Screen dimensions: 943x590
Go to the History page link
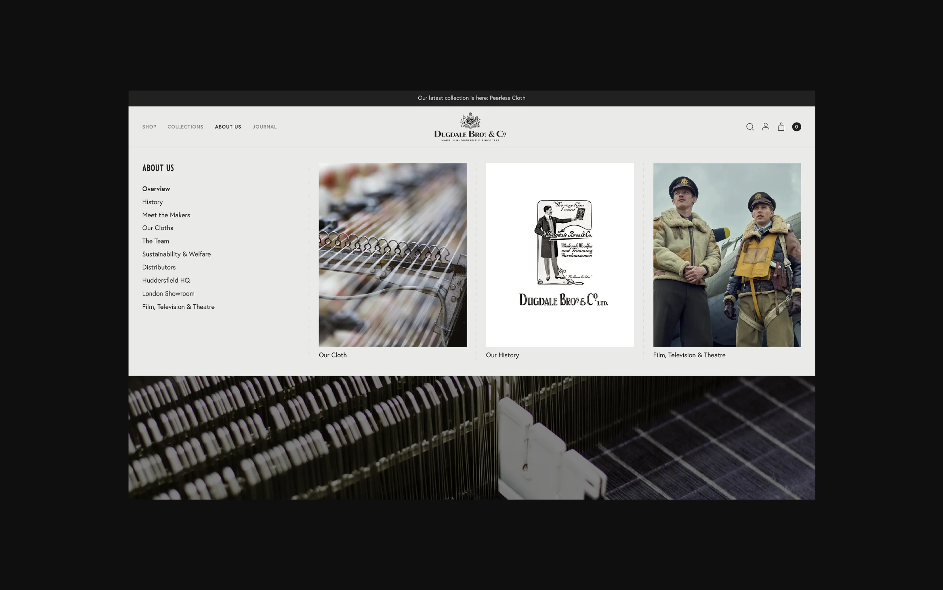tap(152, 202)
